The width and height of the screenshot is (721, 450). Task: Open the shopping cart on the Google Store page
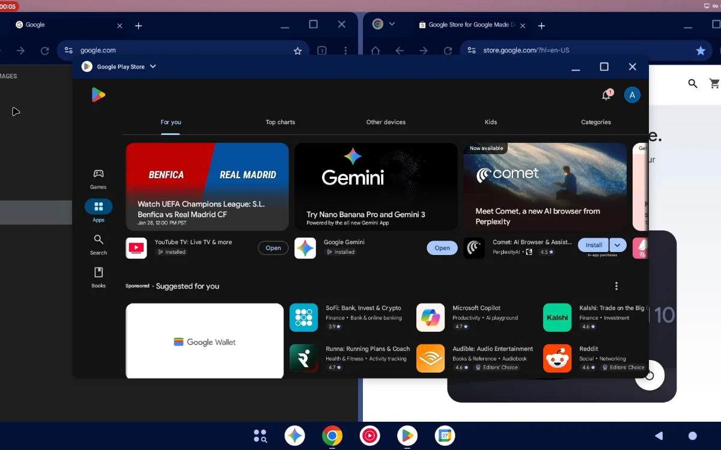(714, 83)
